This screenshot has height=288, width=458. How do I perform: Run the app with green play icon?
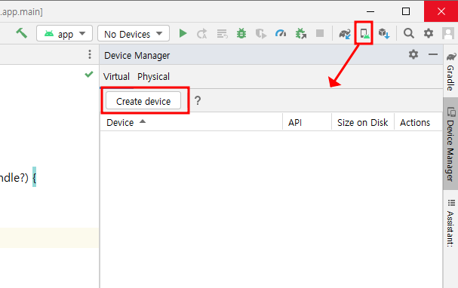click(x=183, y=34)
